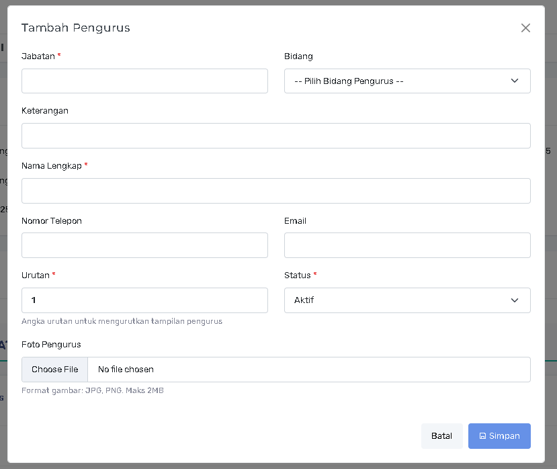Screen dimensions: 557x469
Task: Focus the Jabatan text field
Action: [x=144, y=81]
